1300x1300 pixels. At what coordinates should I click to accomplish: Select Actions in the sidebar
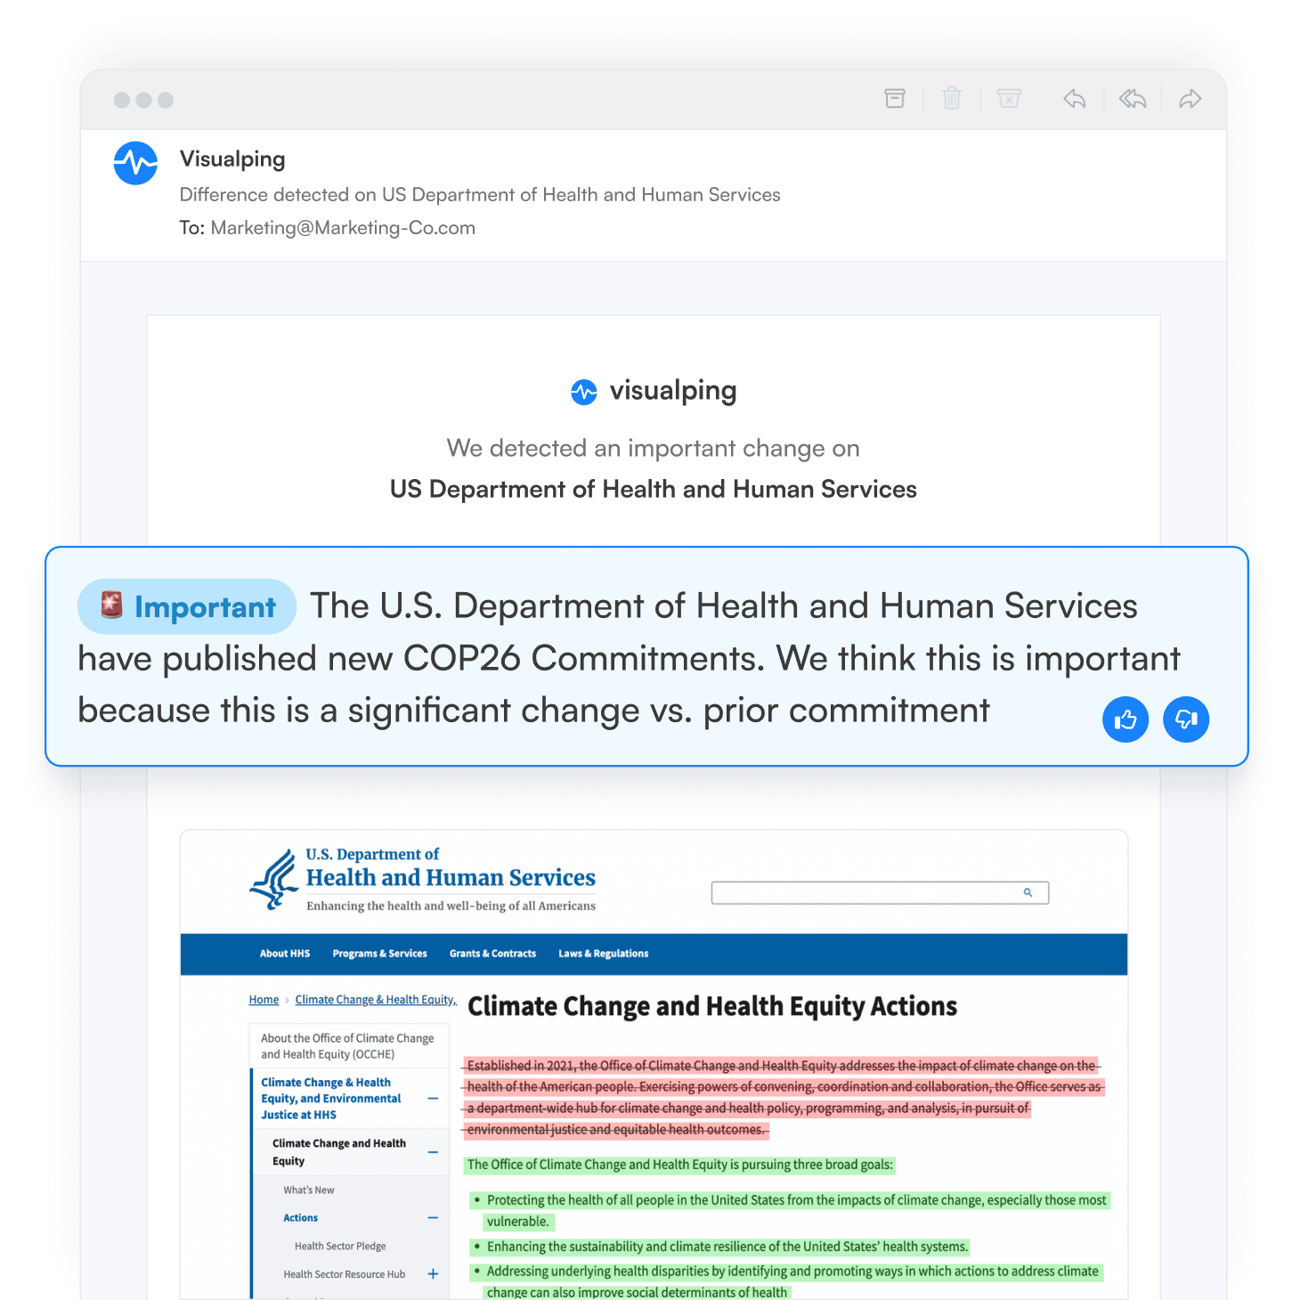point(301,1218)
